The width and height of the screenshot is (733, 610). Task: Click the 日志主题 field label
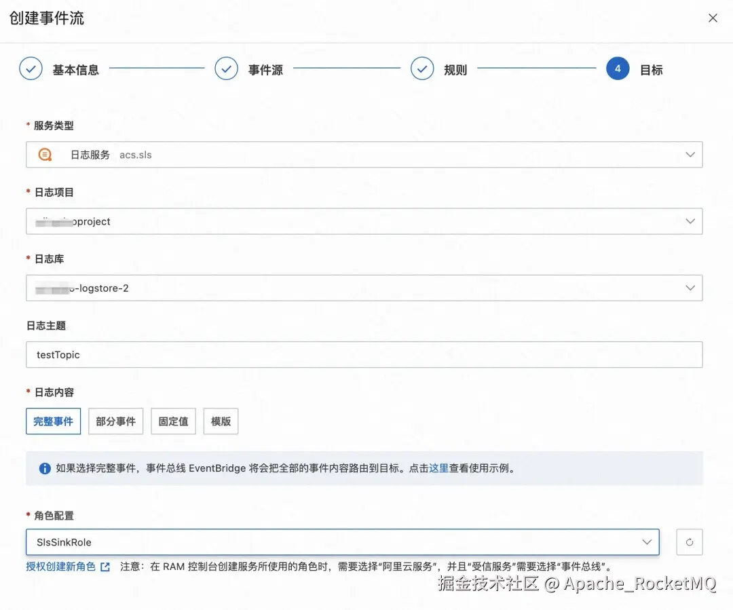(46, 326)
